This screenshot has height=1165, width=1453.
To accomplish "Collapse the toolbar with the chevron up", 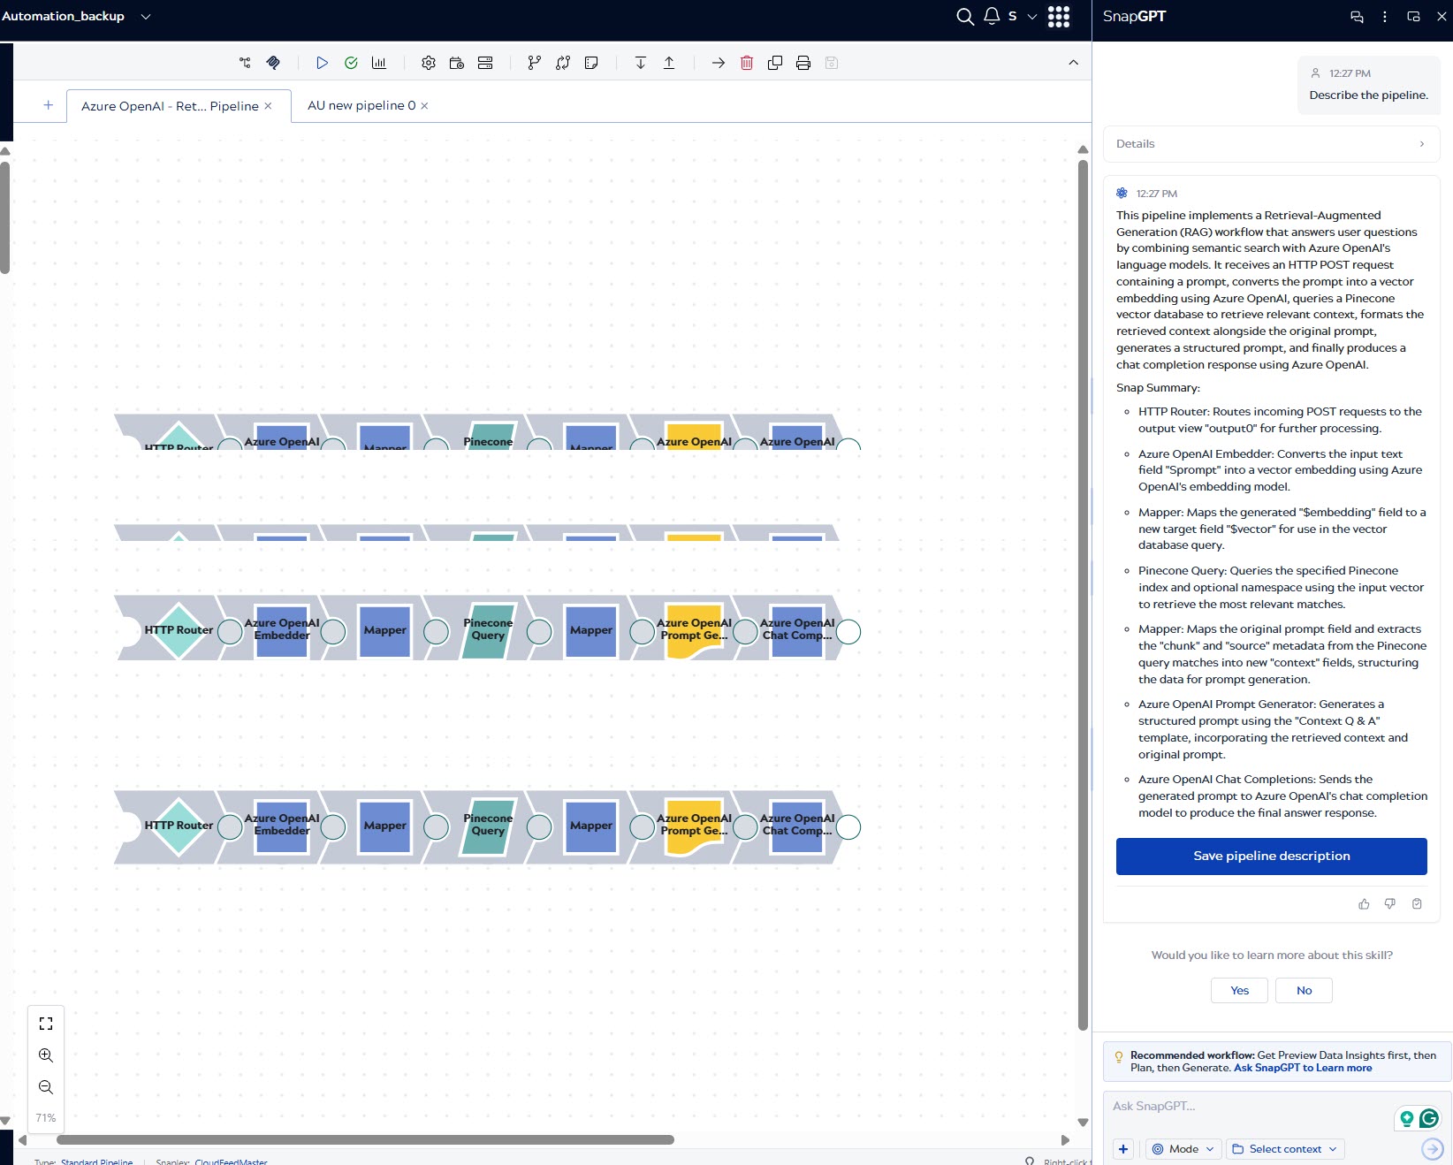I will [1073, 63].
